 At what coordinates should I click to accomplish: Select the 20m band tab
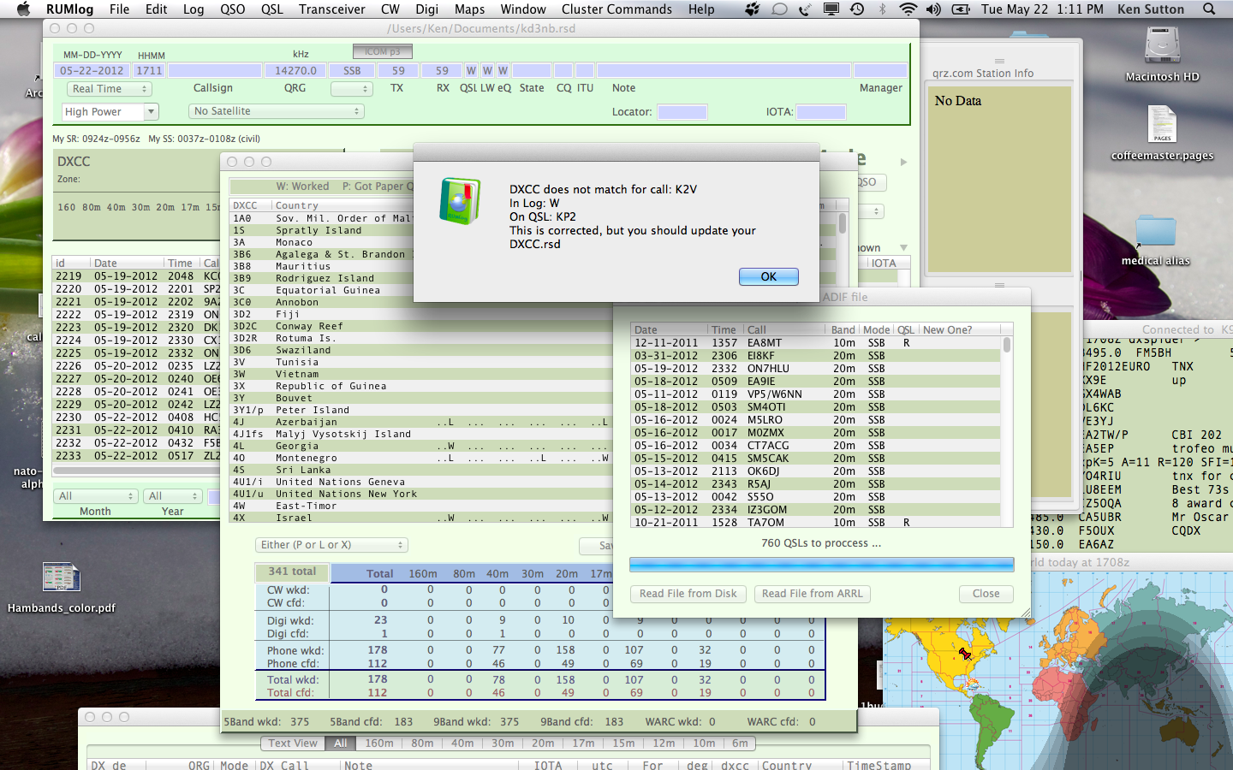click(543, 743)
